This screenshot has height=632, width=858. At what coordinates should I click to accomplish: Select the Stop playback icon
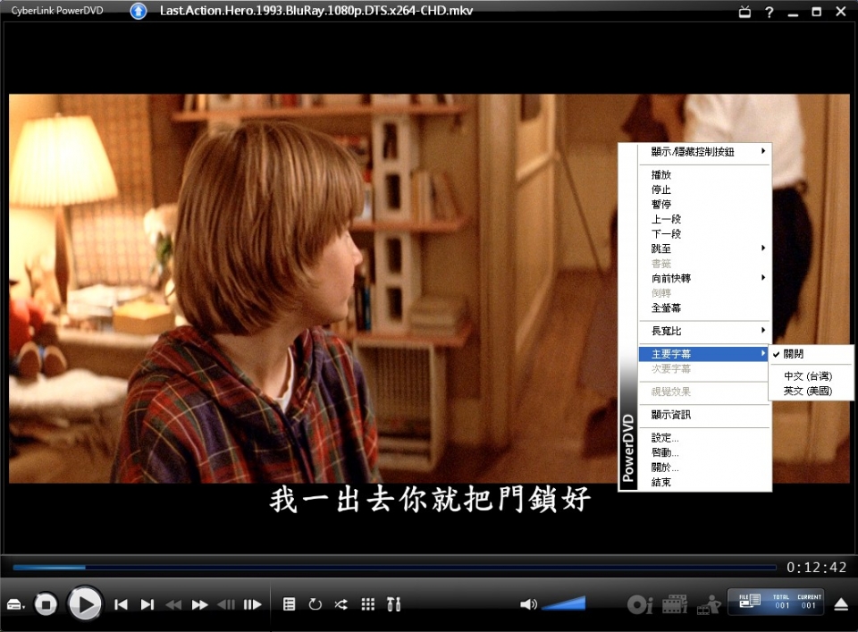coord(46,604)
